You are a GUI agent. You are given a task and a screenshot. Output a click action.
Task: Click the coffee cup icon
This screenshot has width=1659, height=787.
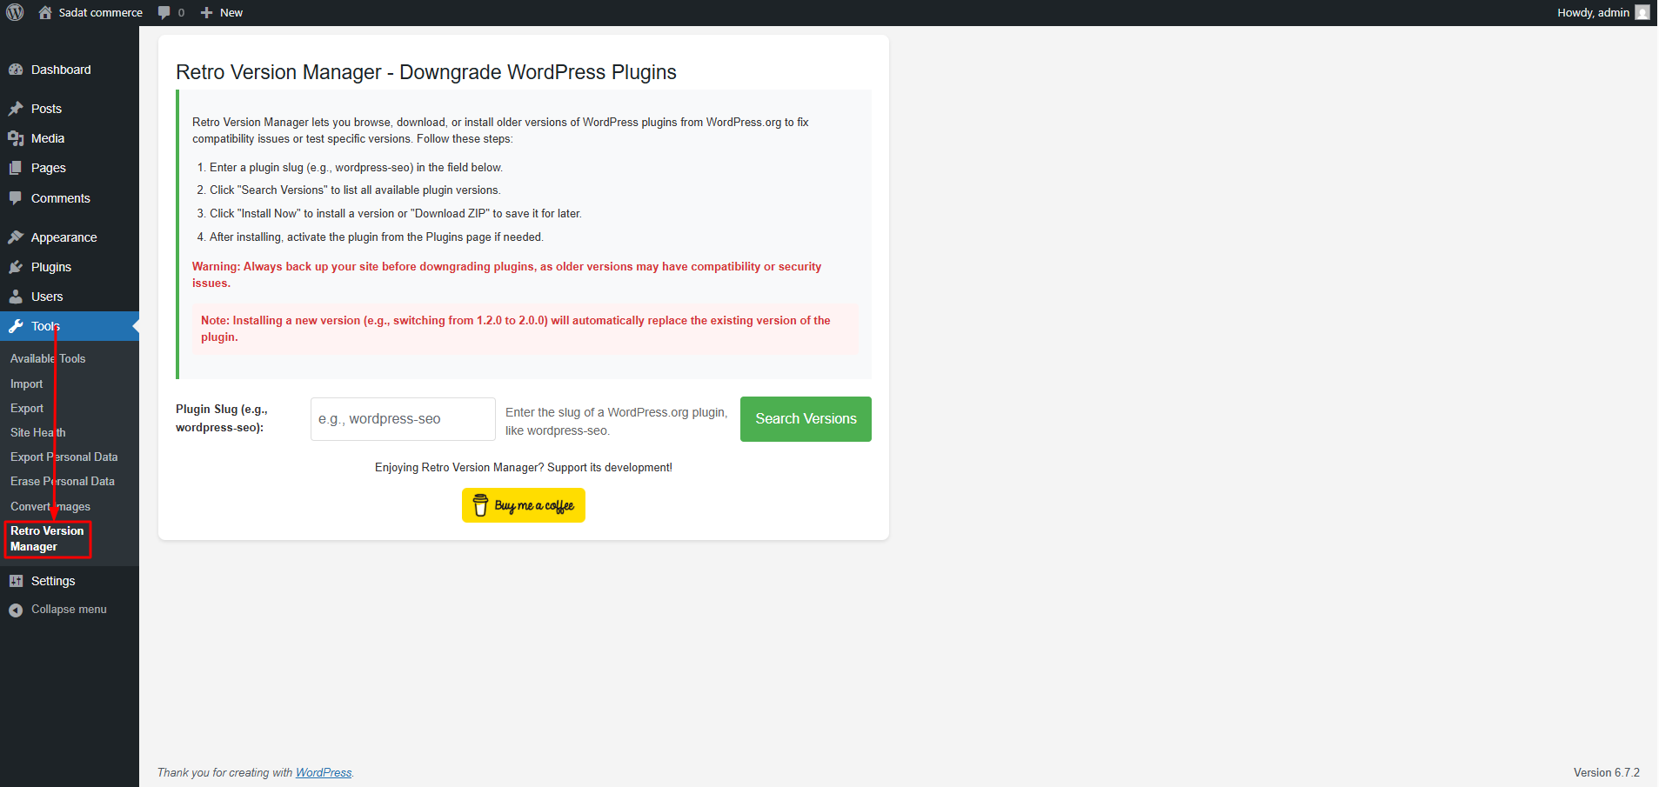tap(480, 504)
